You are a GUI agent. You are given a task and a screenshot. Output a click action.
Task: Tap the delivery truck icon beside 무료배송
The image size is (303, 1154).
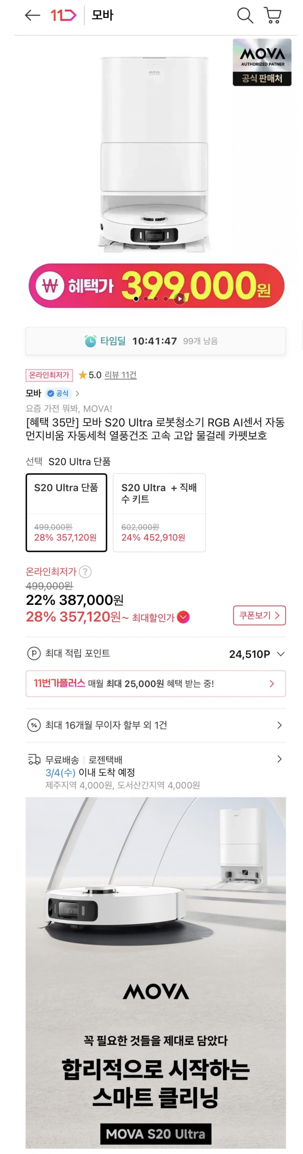(34, 759)
